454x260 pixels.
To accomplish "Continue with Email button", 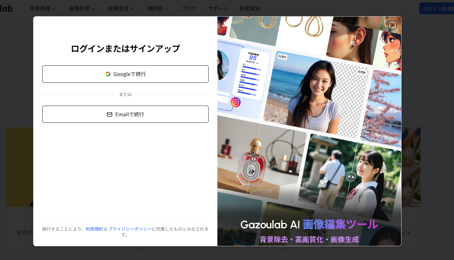I will pyautogui.click(x=125, y=114).
